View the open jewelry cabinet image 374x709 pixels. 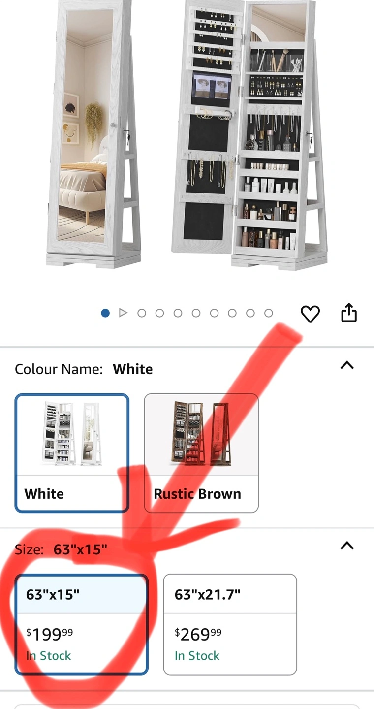(249, 135)
